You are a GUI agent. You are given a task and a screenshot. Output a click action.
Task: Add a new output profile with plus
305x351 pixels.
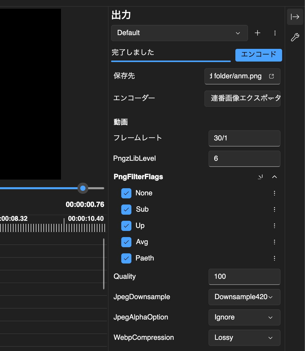[257, 33]
